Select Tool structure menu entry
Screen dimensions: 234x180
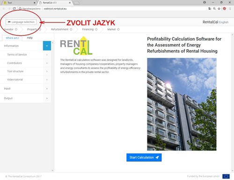(15, 71)
